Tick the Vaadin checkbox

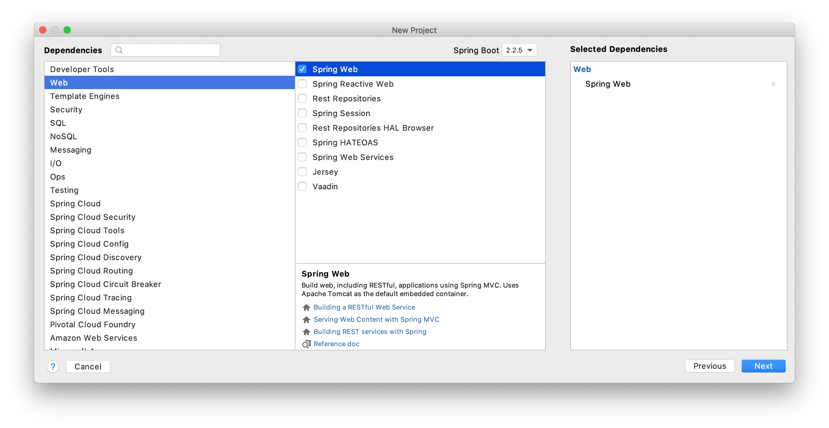pyautogui.click(x=302, y=187)
